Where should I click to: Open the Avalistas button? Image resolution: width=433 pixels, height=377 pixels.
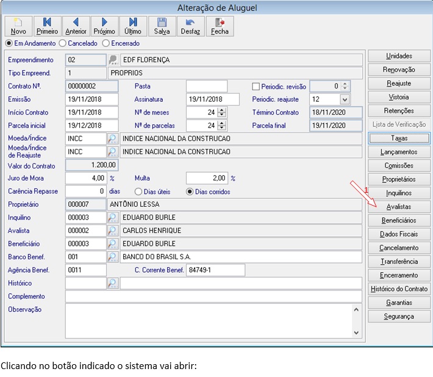click(399, 207)
